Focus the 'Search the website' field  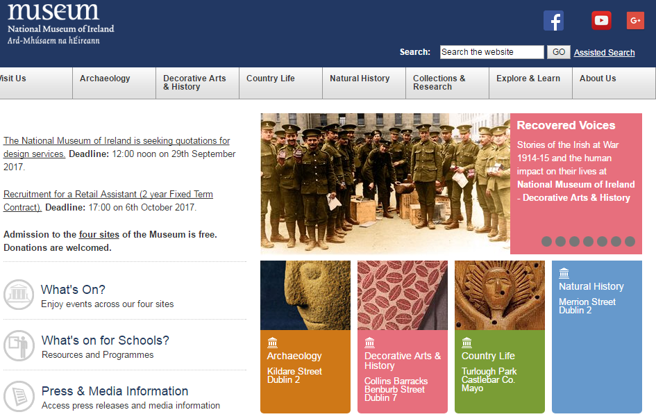coord(491,52)
